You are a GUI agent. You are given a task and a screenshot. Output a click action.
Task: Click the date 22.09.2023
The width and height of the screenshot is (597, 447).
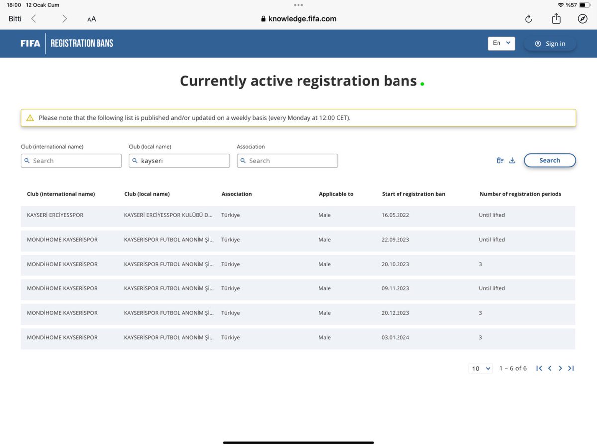point(395,240)
